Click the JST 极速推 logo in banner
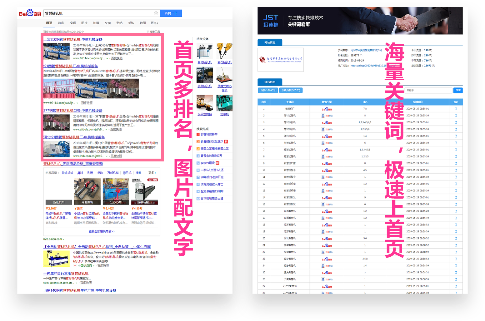 [271, 21]
